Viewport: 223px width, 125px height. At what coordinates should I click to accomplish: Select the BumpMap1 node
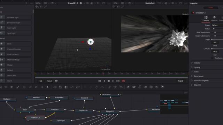(x=59, y=98)
